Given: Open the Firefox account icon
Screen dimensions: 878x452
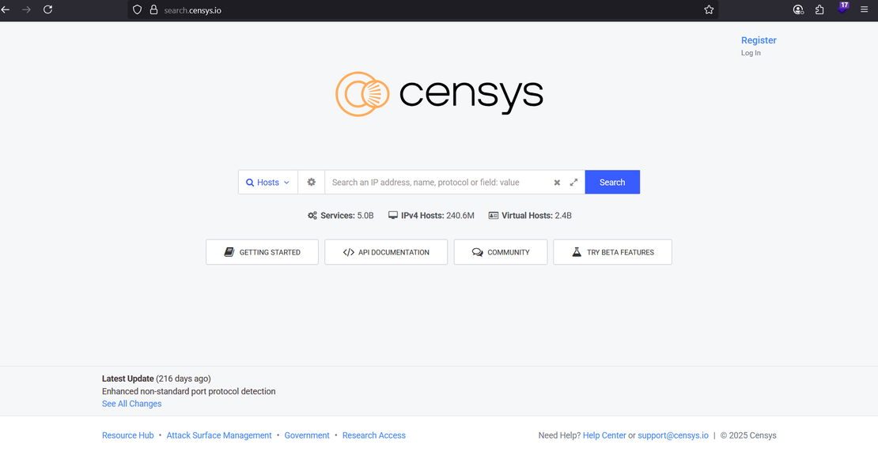Looking at the screenshot, I should point(798,9).
